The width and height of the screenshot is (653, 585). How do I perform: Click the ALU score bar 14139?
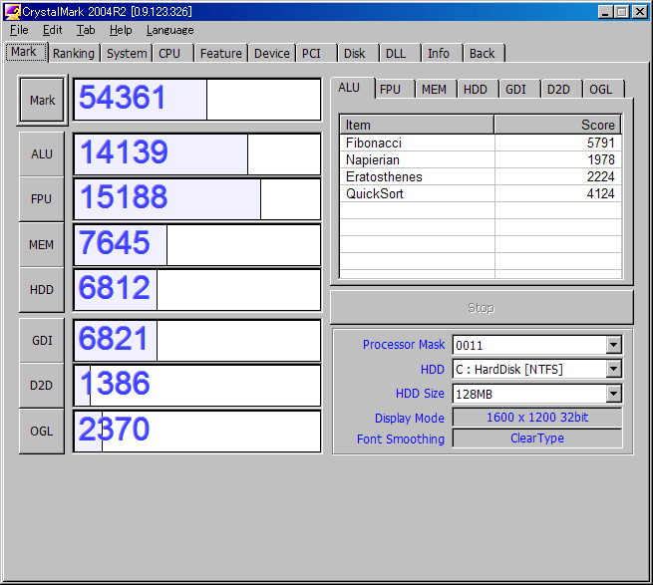[x=197, y=154]
